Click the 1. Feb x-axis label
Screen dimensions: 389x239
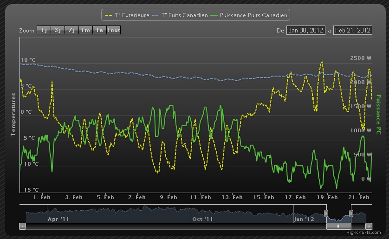(x=42, y=197)
